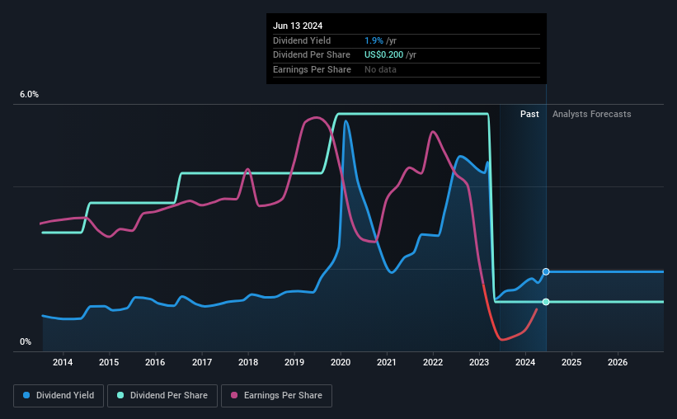677x419 pixels.
Task: Select the teal Dividend Per Share data point marker
Action: [x=546, y=302]
